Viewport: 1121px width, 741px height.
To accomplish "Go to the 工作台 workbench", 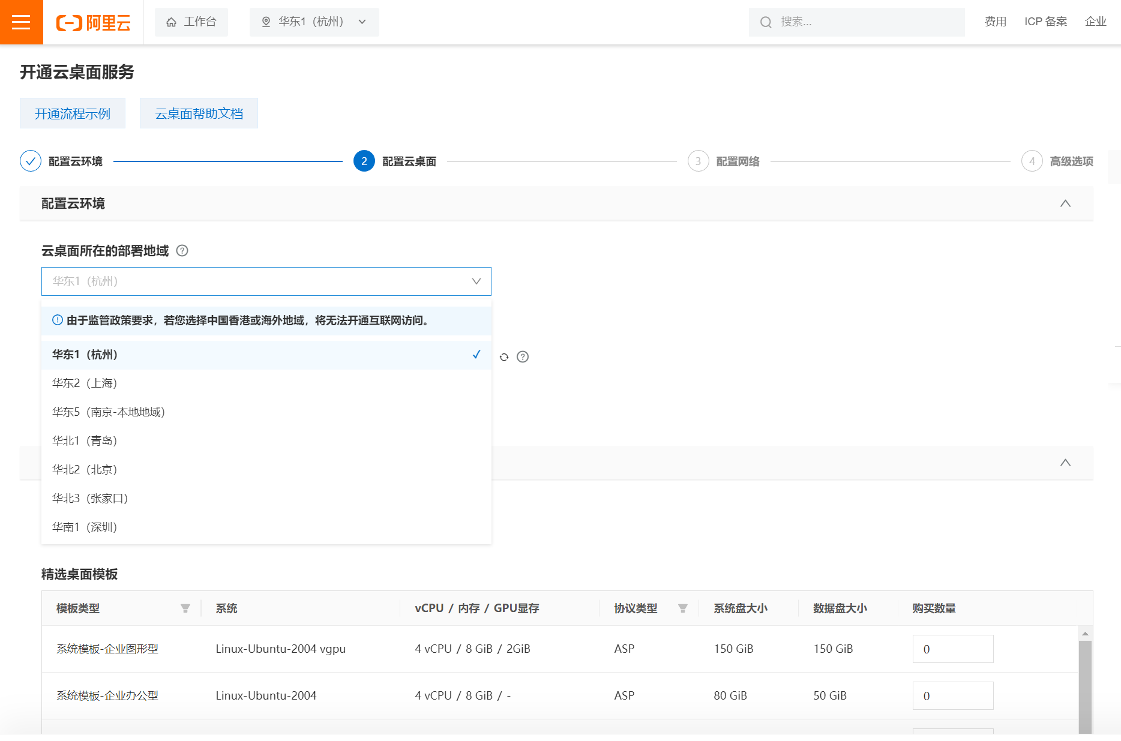I will [x=191, y=22].
